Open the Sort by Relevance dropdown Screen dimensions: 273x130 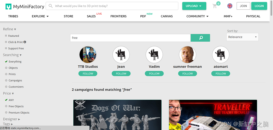point(242,37)
